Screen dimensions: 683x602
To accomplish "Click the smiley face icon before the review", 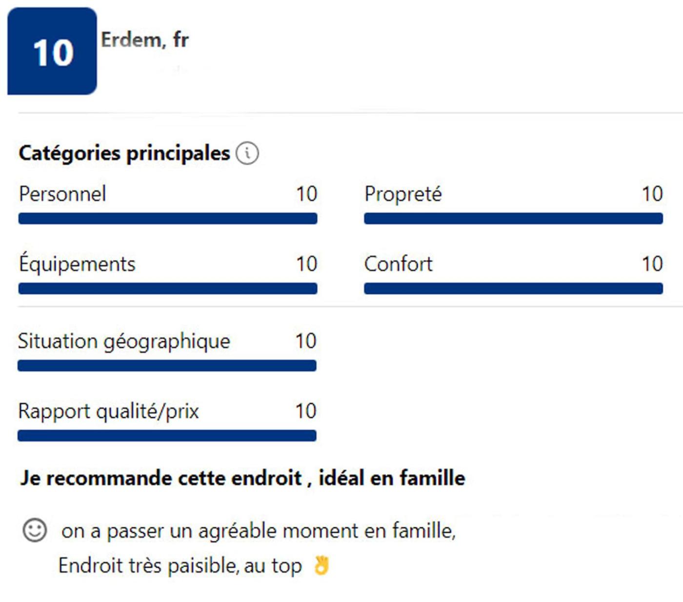I will pos(35,530).
